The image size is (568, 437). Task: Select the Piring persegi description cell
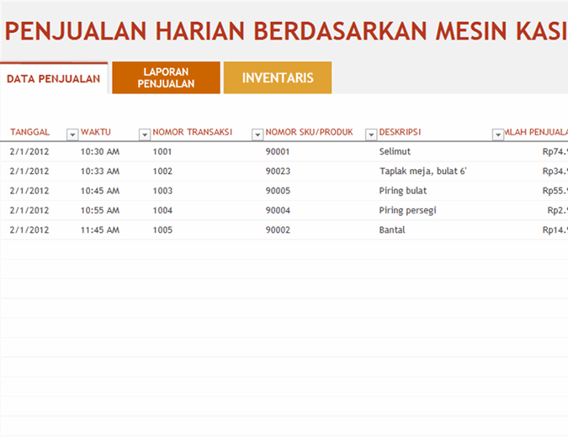[x=407, y=211]
